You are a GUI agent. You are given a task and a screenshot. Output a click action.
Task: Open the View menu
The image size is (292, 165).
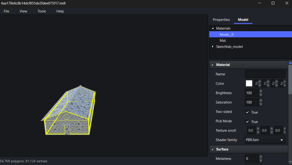(23, 11)
